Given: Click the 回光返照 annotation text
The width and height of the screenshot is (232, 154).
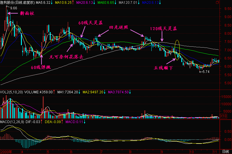Looking at the screenshot, I should pos(118,27).
